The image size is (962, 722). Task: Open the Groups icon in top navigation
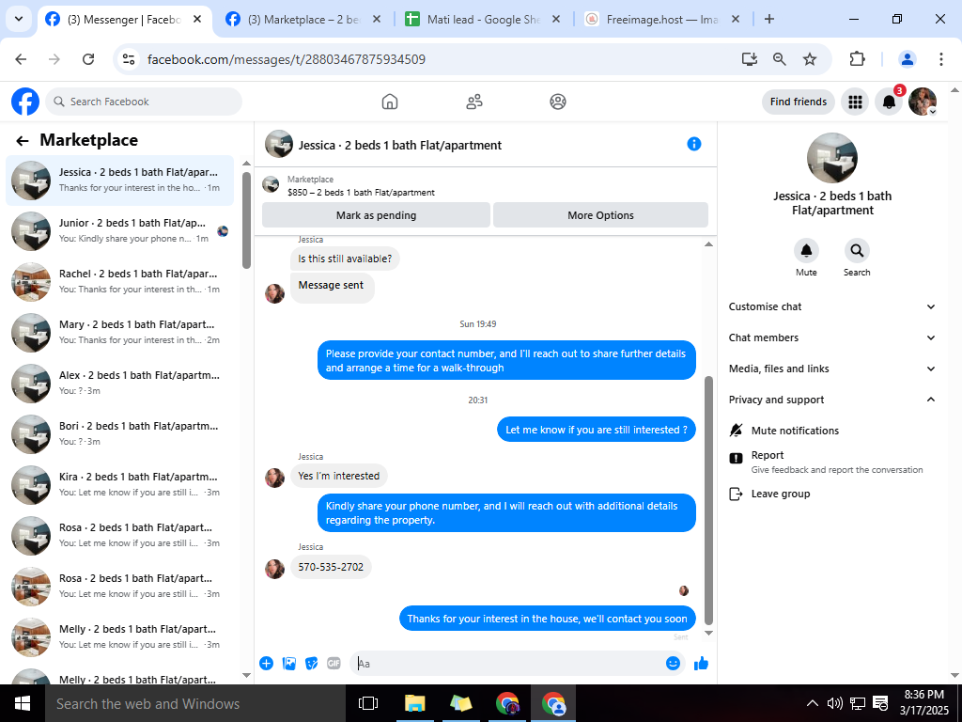click(x=558, y=102)
